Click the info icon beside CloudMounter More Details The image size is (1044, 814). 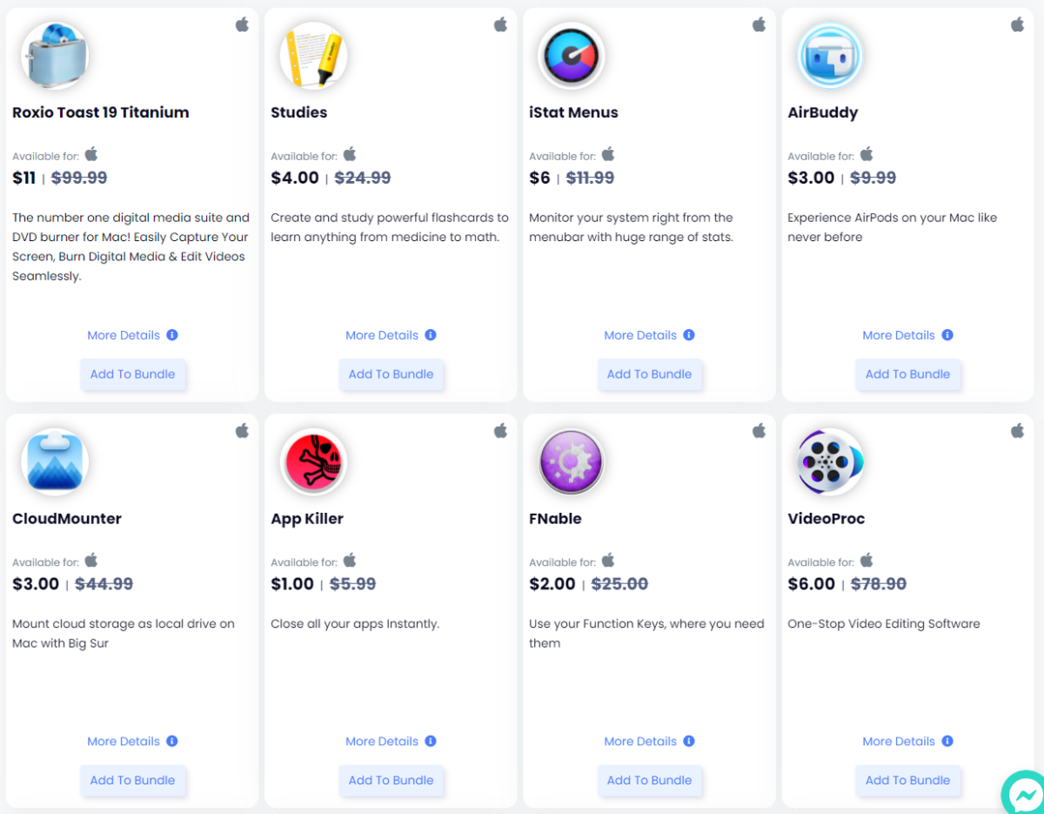point(172,741)
